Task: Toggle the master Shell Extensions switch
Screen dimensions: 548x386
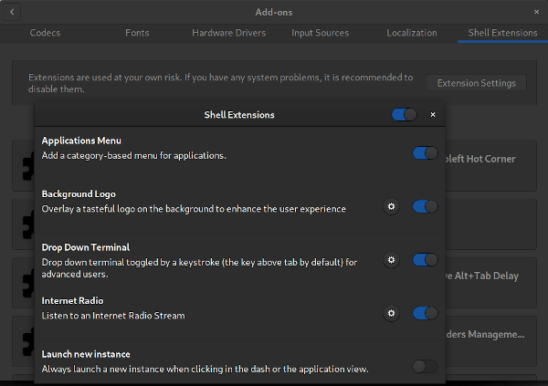Action: point(404,115)
